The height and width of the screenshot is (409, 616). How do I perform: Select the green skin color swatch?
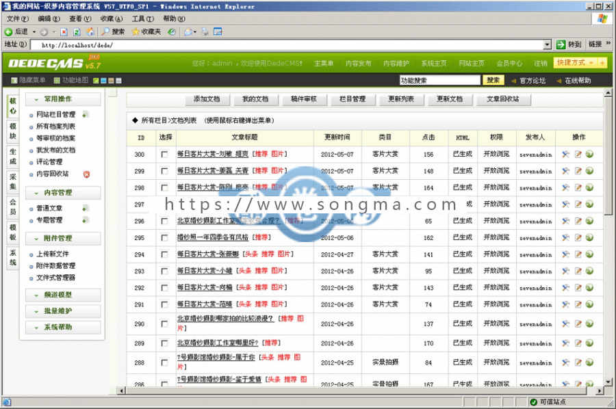coord(96,81)
